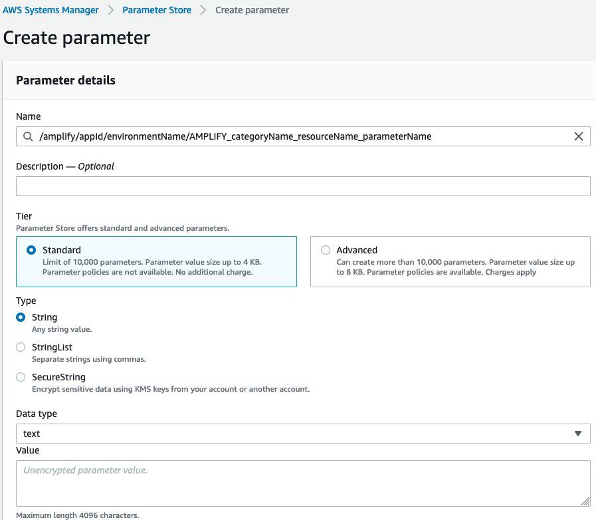Click the first breadcrumb chevron separator
The height and width of the screenshot is (520, 596).
[x=110, y=10]
